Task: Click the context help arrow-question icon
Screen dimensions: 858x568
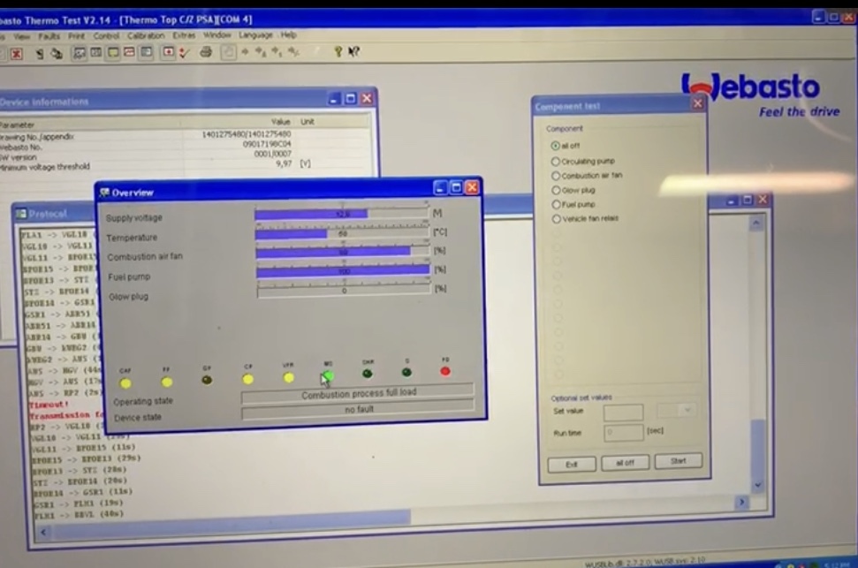Action: coord(354,51)
